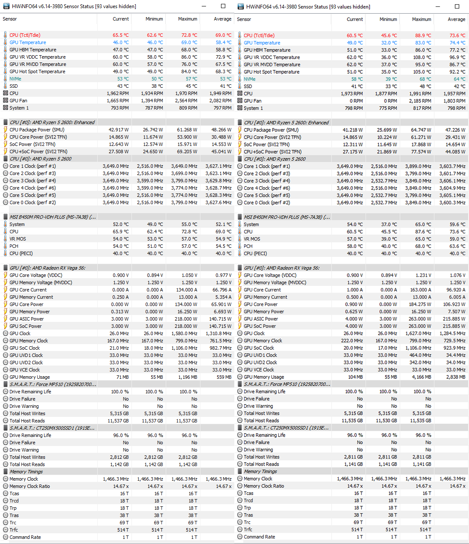The image size is (469, 544).
Task: Select CPU [#0]: AMD Ryzen 5 2600: Enhanced group, left window
Action: tap(117, 122)
